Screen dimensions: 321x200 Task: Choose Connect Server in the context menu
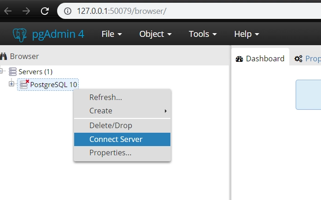click(x=122, y=139)
